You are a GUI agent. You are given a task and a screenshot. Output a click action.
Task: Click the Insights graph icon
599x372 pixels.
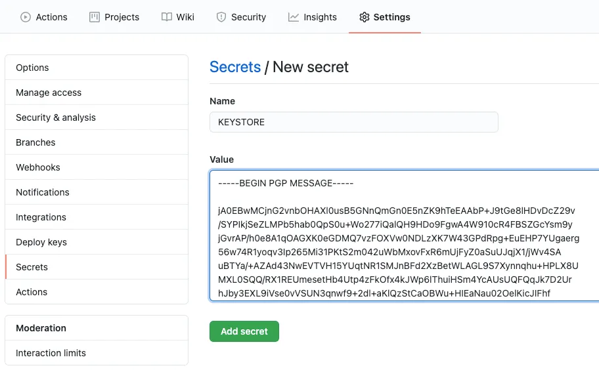click(x=294, y=17)
